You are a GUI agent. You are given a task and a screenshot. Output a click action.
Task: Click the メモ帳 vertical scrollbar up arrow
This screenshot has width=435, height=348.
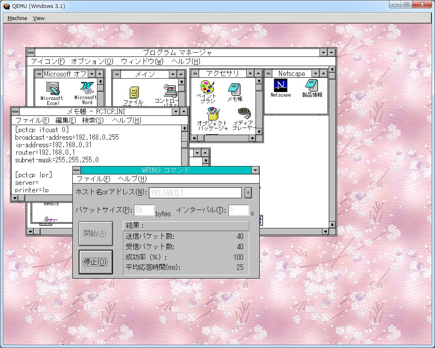(x=185, y=128)
